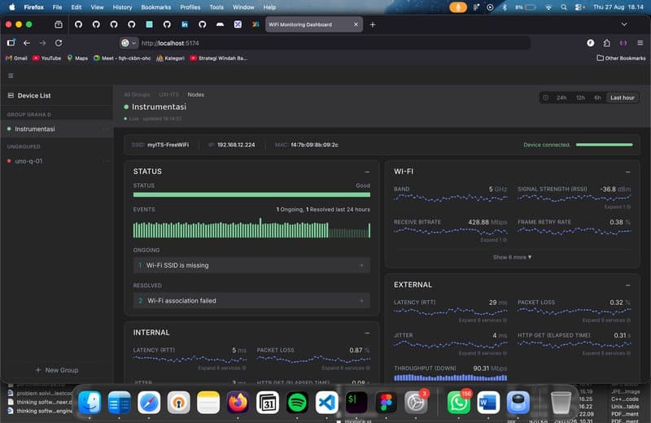Open the Firefox application menu icon

click(640, 43)
